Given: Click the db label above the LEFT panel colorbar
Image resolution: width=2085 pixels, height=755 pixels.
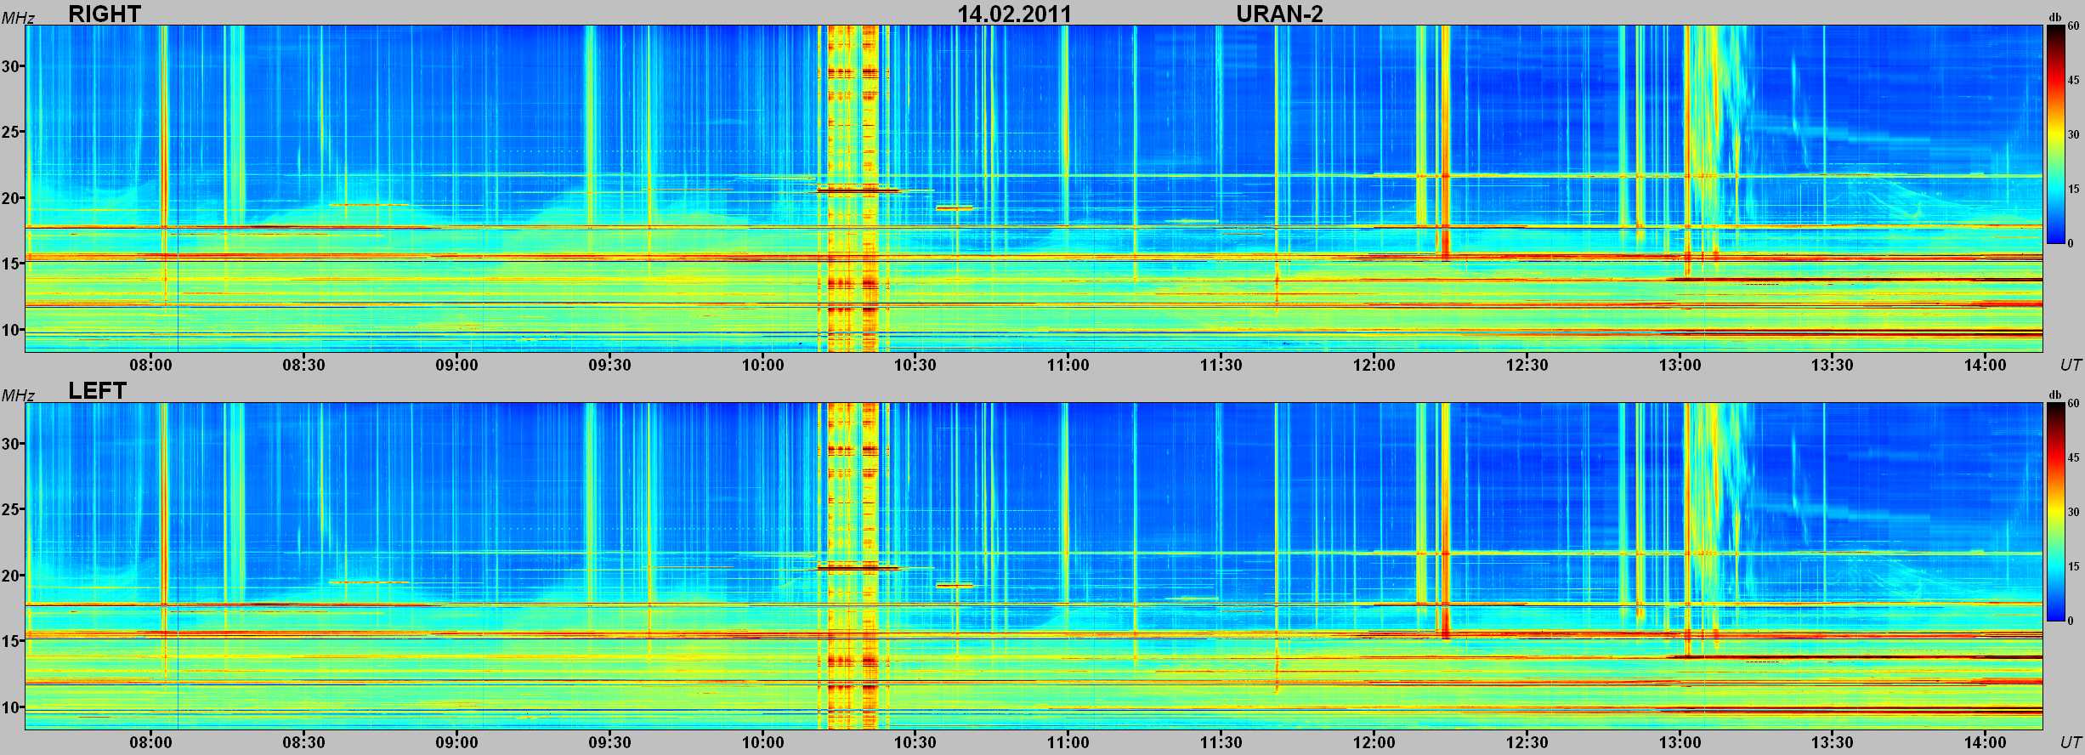Looking at the screenshot, I should (x=2054, y=395).
